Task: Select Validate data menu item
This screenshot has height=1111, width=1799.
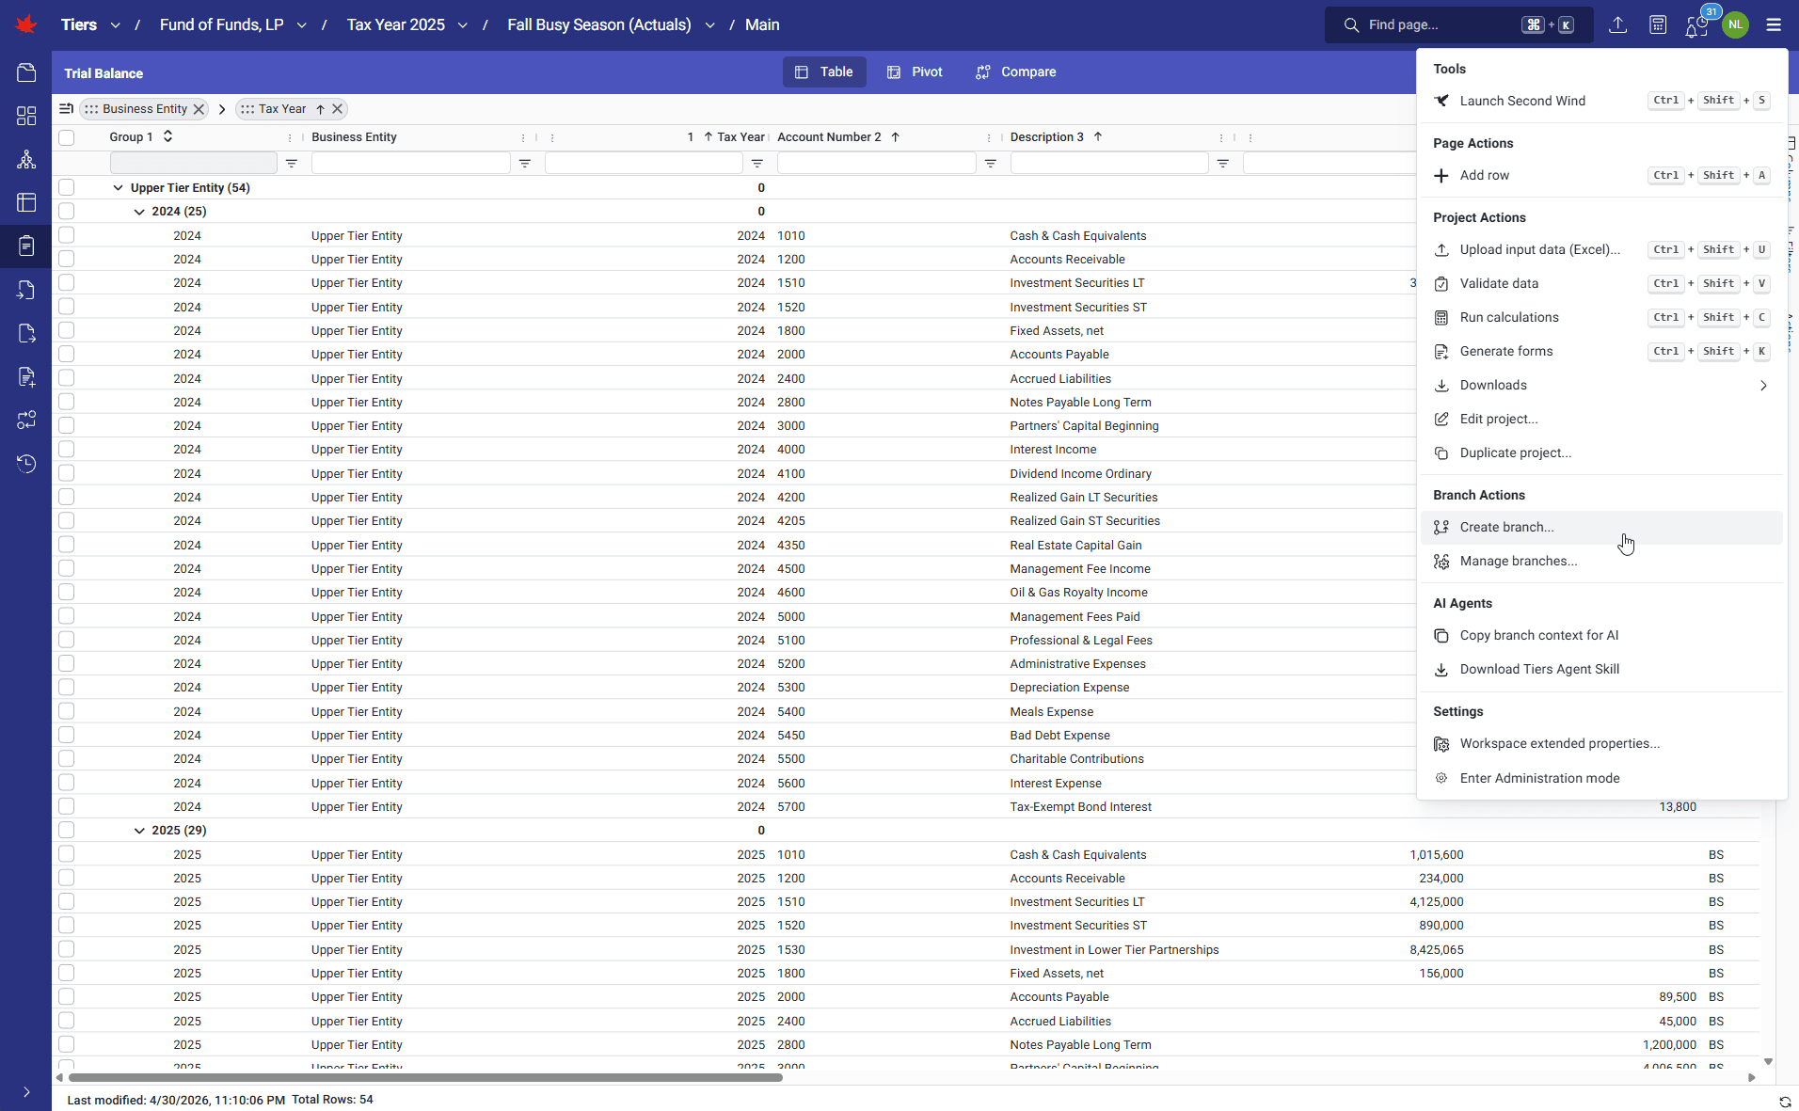Action: point(1601,283)
